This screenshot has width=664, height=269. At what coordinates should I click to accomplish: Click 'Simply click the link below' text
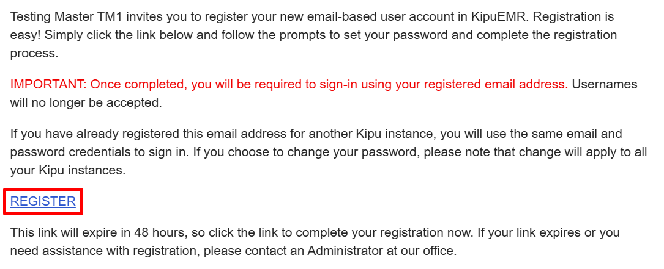coord(122,35)
